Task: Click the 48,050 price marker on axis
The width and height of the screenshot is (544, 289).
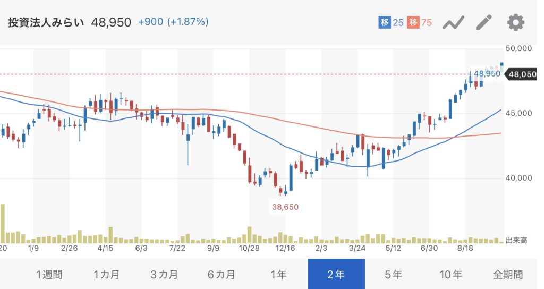Action: coord(522,75)
